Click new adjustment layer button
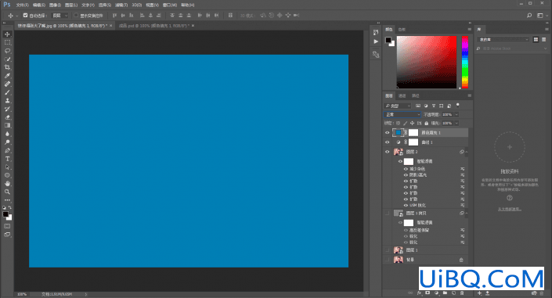Screen dimensions: 552x298 click(437, 293)
